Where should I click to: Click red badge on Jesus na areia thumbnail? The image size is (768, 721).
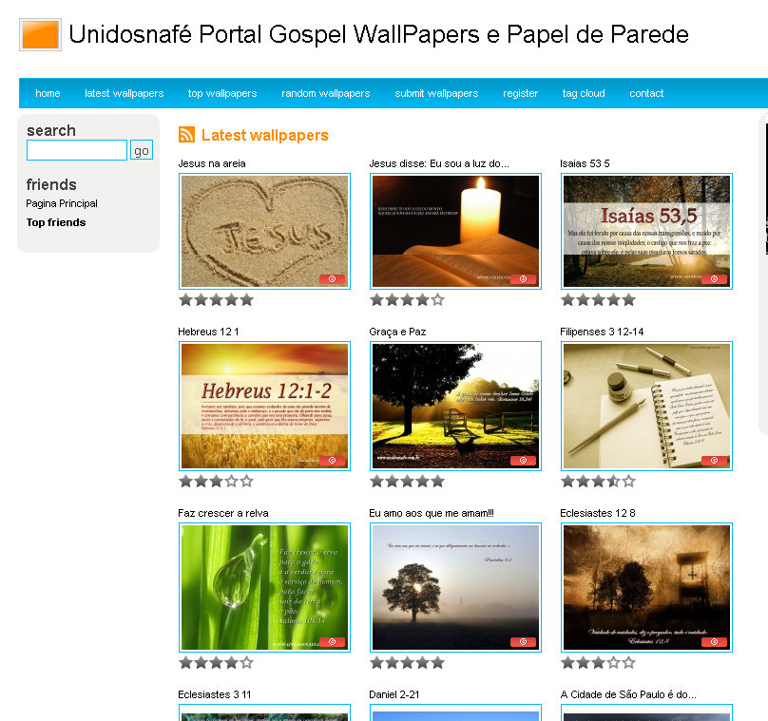332,279
